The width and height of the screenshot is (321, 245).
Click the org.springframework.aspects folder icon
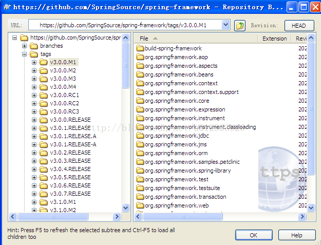click(x=140, y=66)
